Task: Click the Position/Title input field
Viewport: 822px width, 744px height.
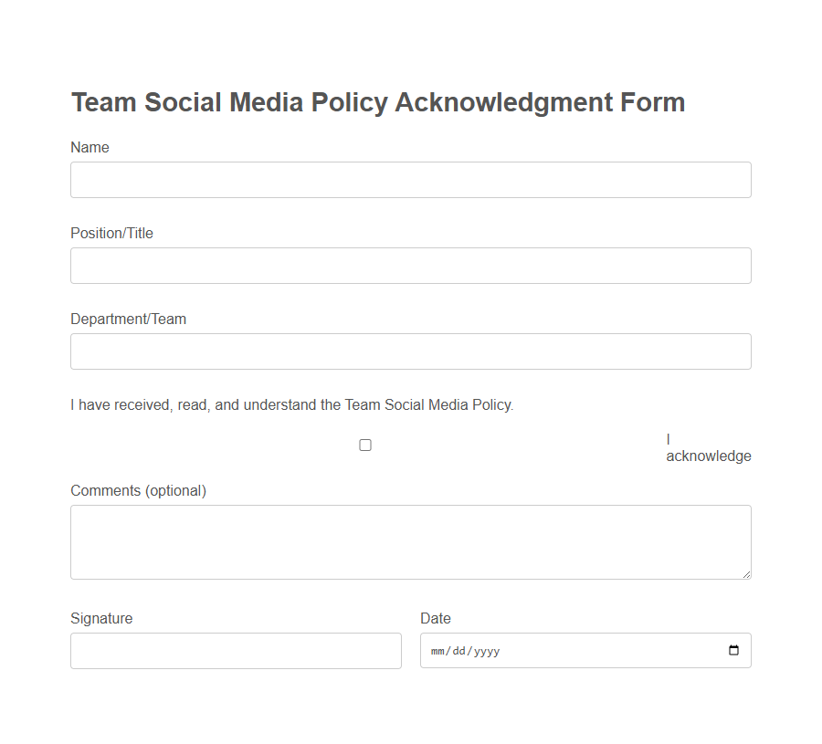Action: [x=410, y=265]
